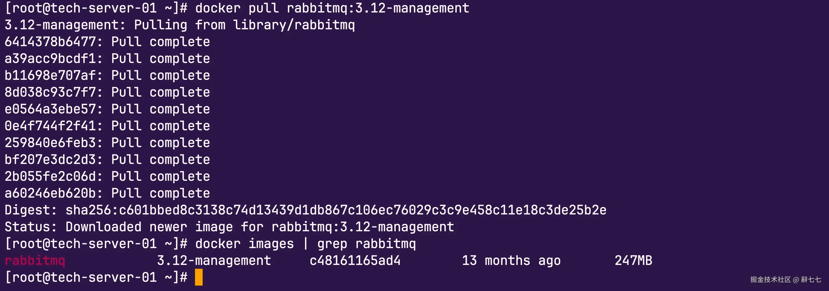Image resolution: width=829 pixels, height=291 pixels.
Task: Click layer ID 8d038c93c7f7
Action: coord(50,92)
